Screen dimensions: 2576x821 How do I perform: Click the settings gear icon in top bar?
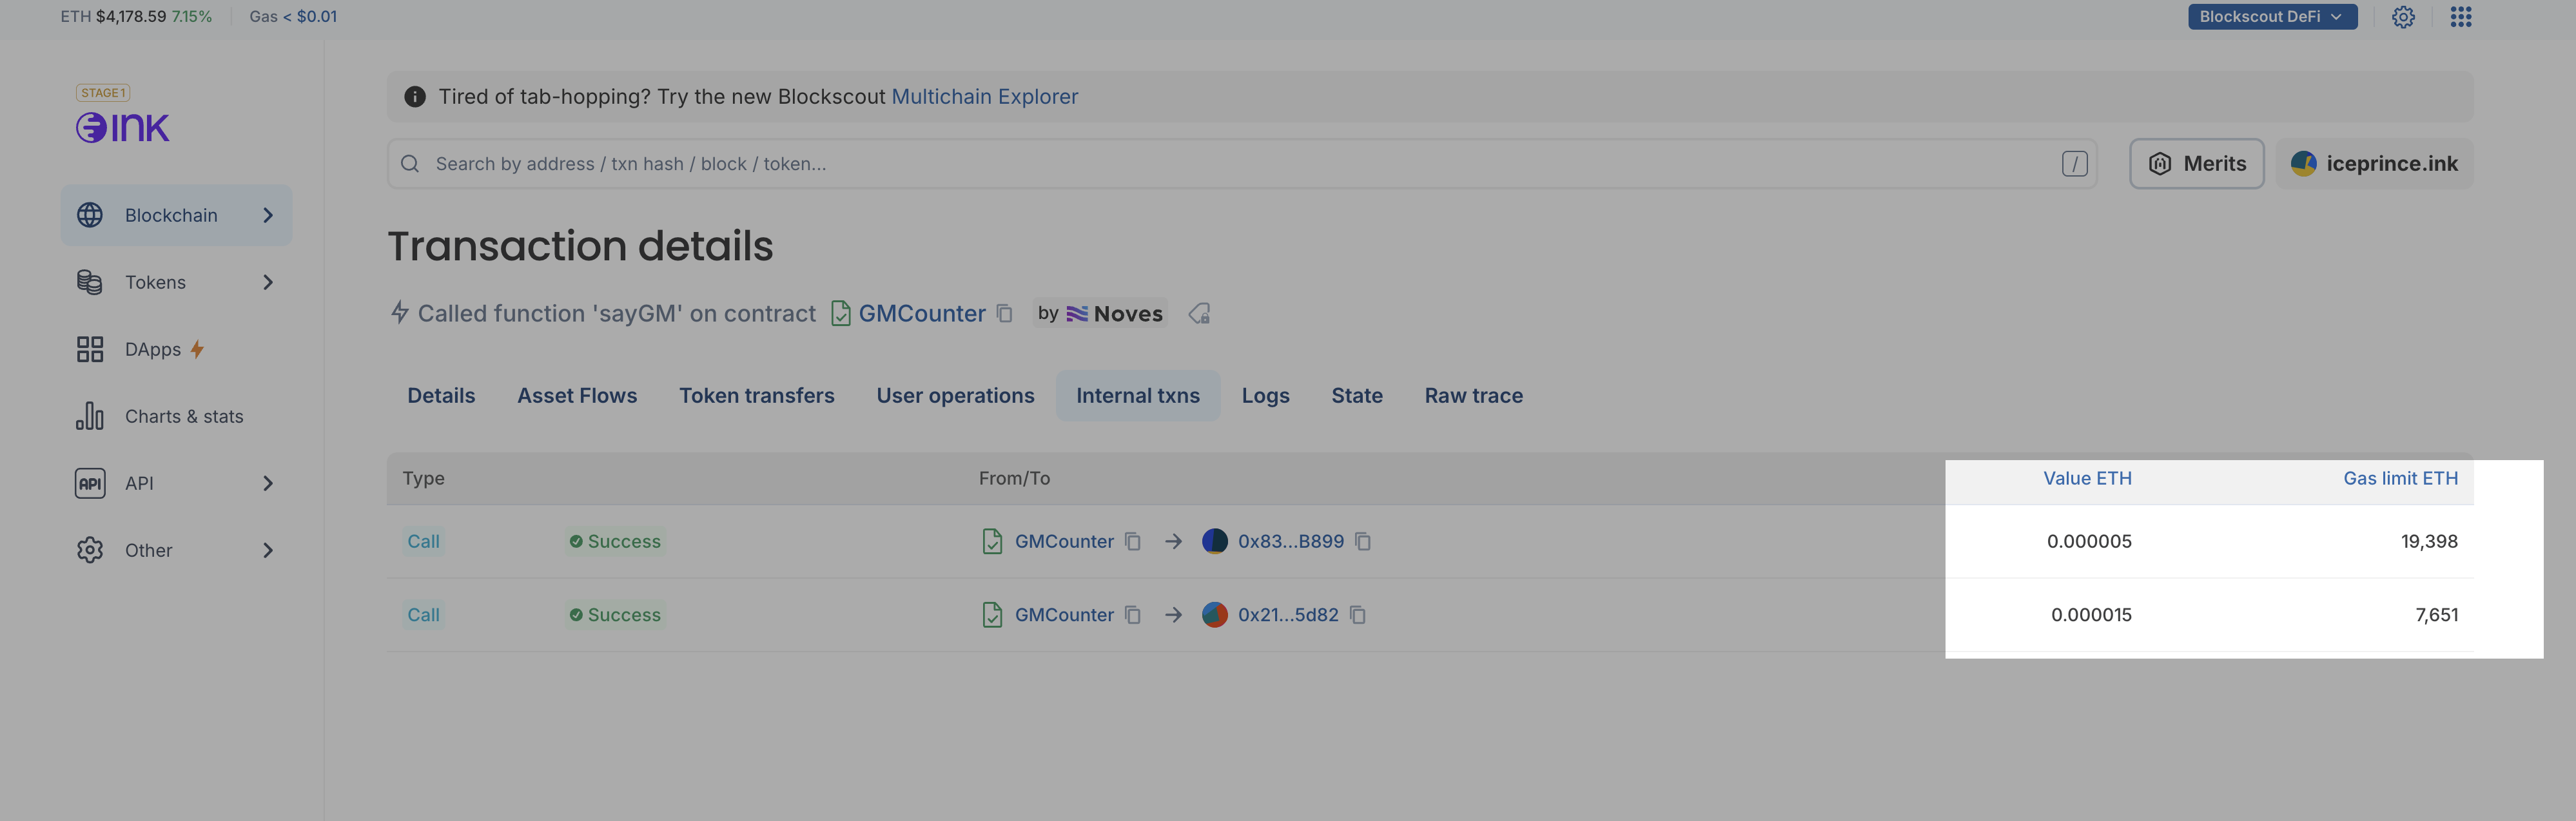click(2403, 17)
